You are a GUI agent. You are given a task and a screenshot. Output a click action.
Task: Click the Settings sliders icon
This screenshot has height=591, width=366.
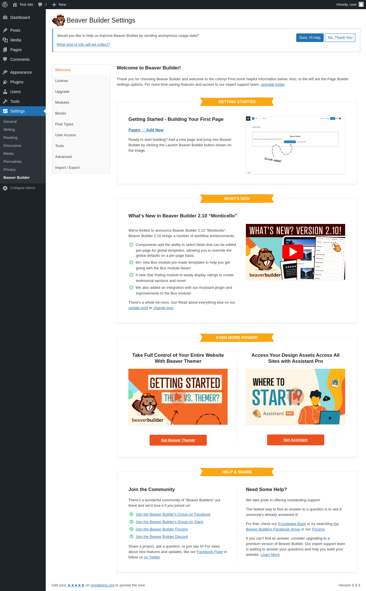[5, 111]
